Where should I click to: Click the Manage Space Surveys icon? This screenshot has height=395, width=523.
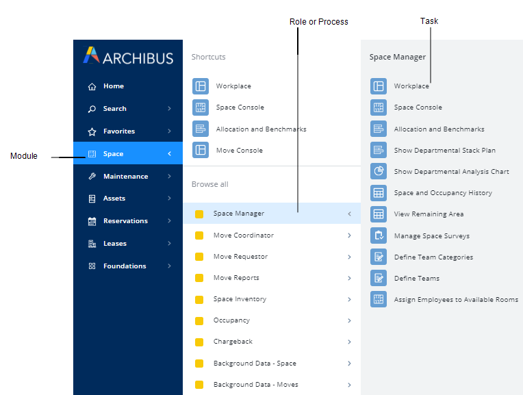pos(379,235)
